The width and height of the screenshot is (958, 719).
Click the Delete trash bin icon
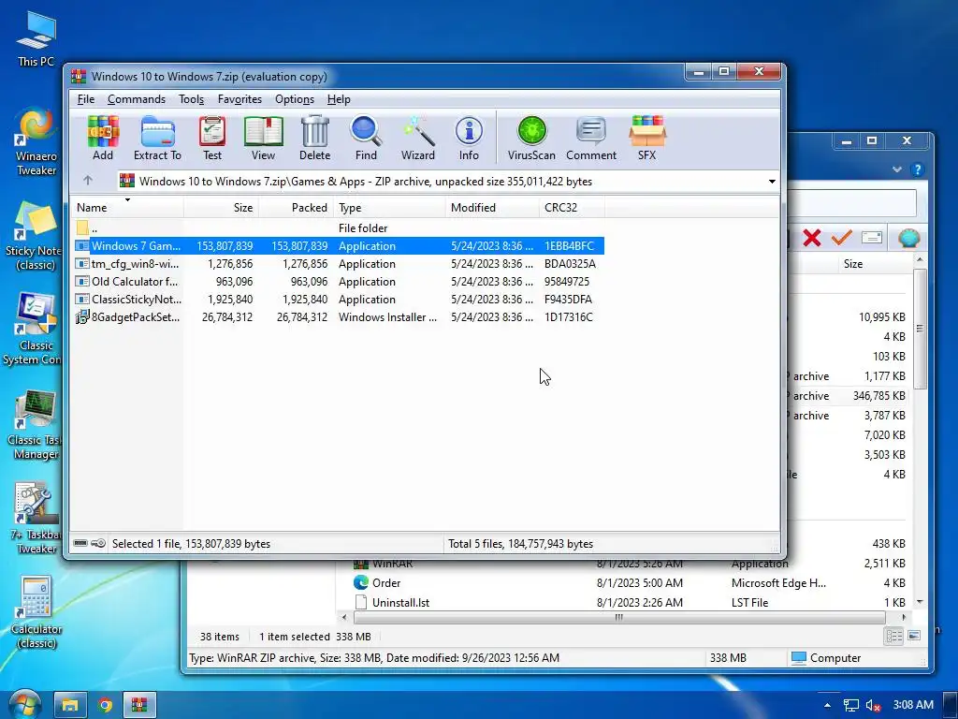pos(314,139)
